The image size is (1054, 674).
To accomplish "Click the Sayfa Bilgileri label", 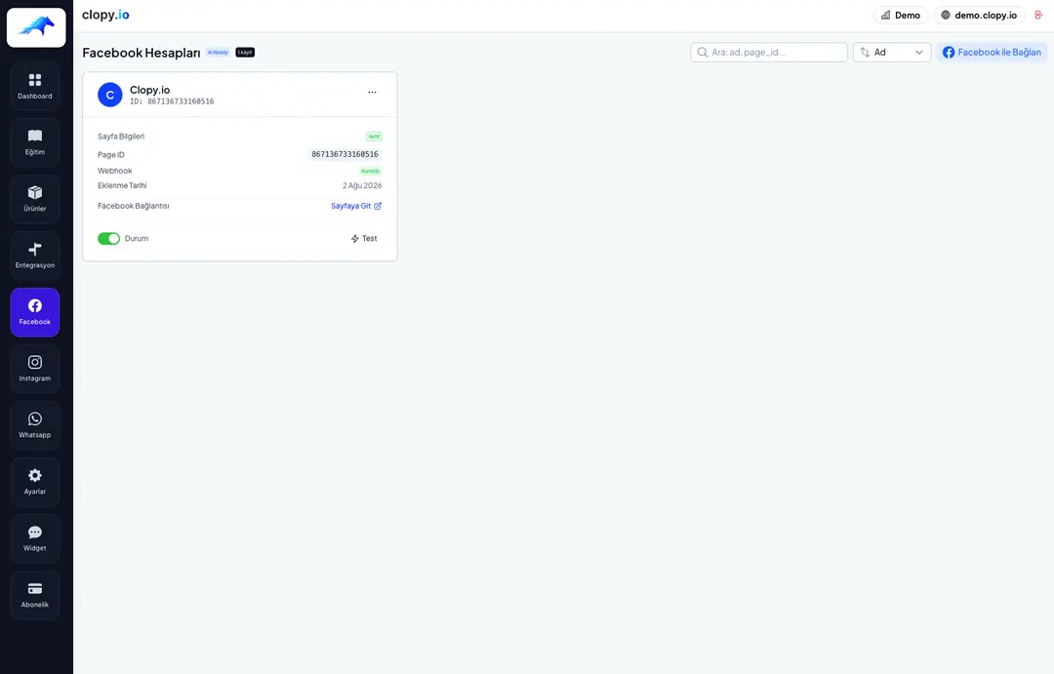I will pos(121,137).
